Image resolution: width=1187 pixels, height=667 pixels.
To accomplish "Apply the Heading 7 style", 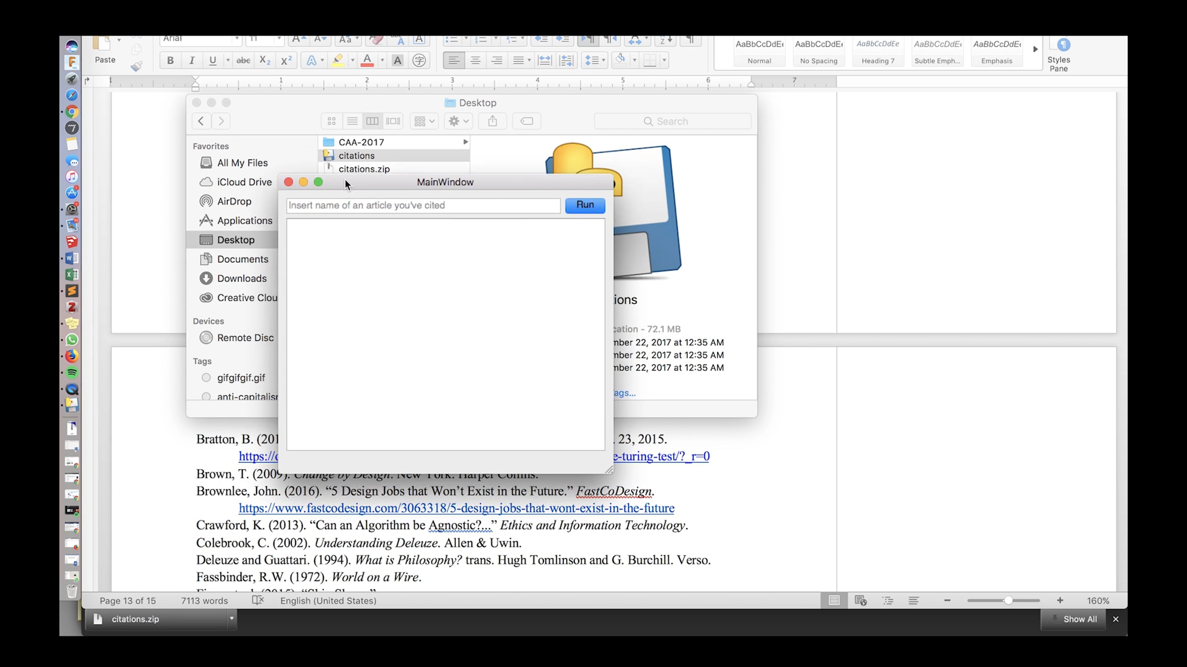I will [x=878, y=51].
